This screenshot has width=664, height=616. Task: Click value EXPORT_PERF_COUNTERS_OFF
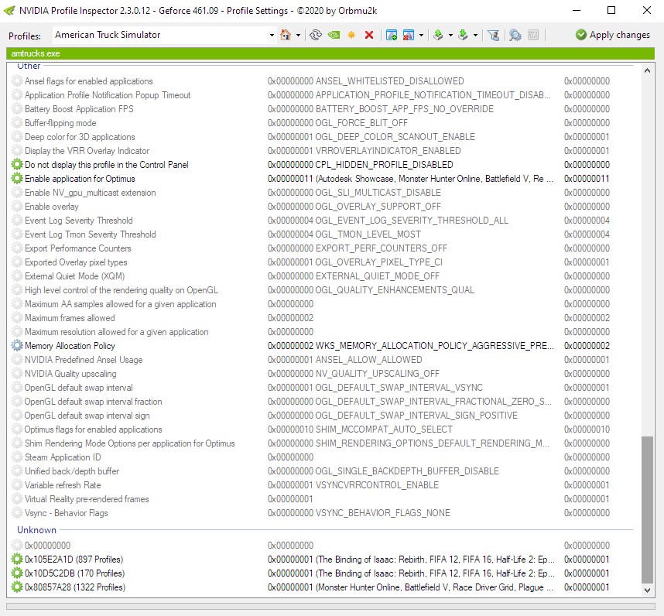click(x=381, y=248)
